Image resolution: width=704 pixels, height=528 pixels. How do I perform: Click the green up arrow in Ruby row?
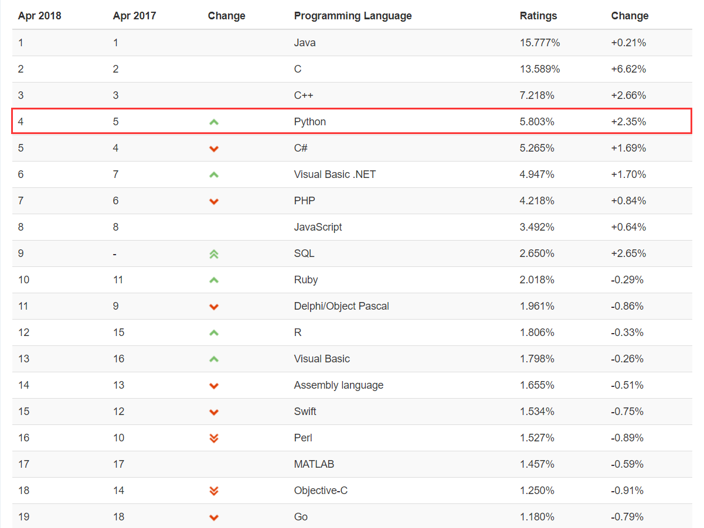click(214, 280)
